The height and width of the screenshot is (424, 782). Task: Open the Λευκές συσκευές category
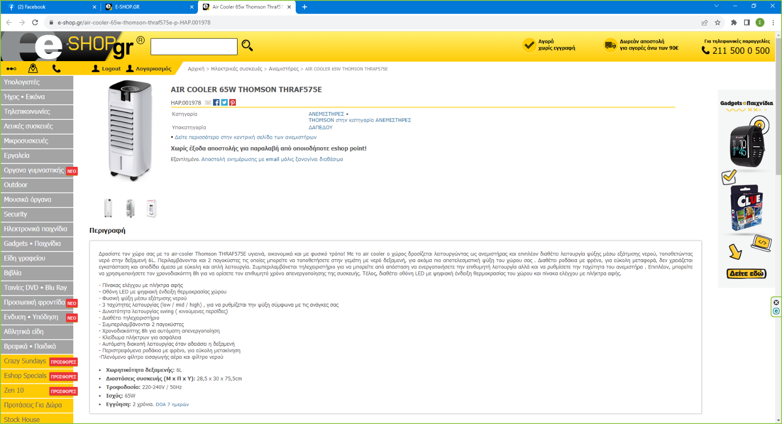pos(37,126)
